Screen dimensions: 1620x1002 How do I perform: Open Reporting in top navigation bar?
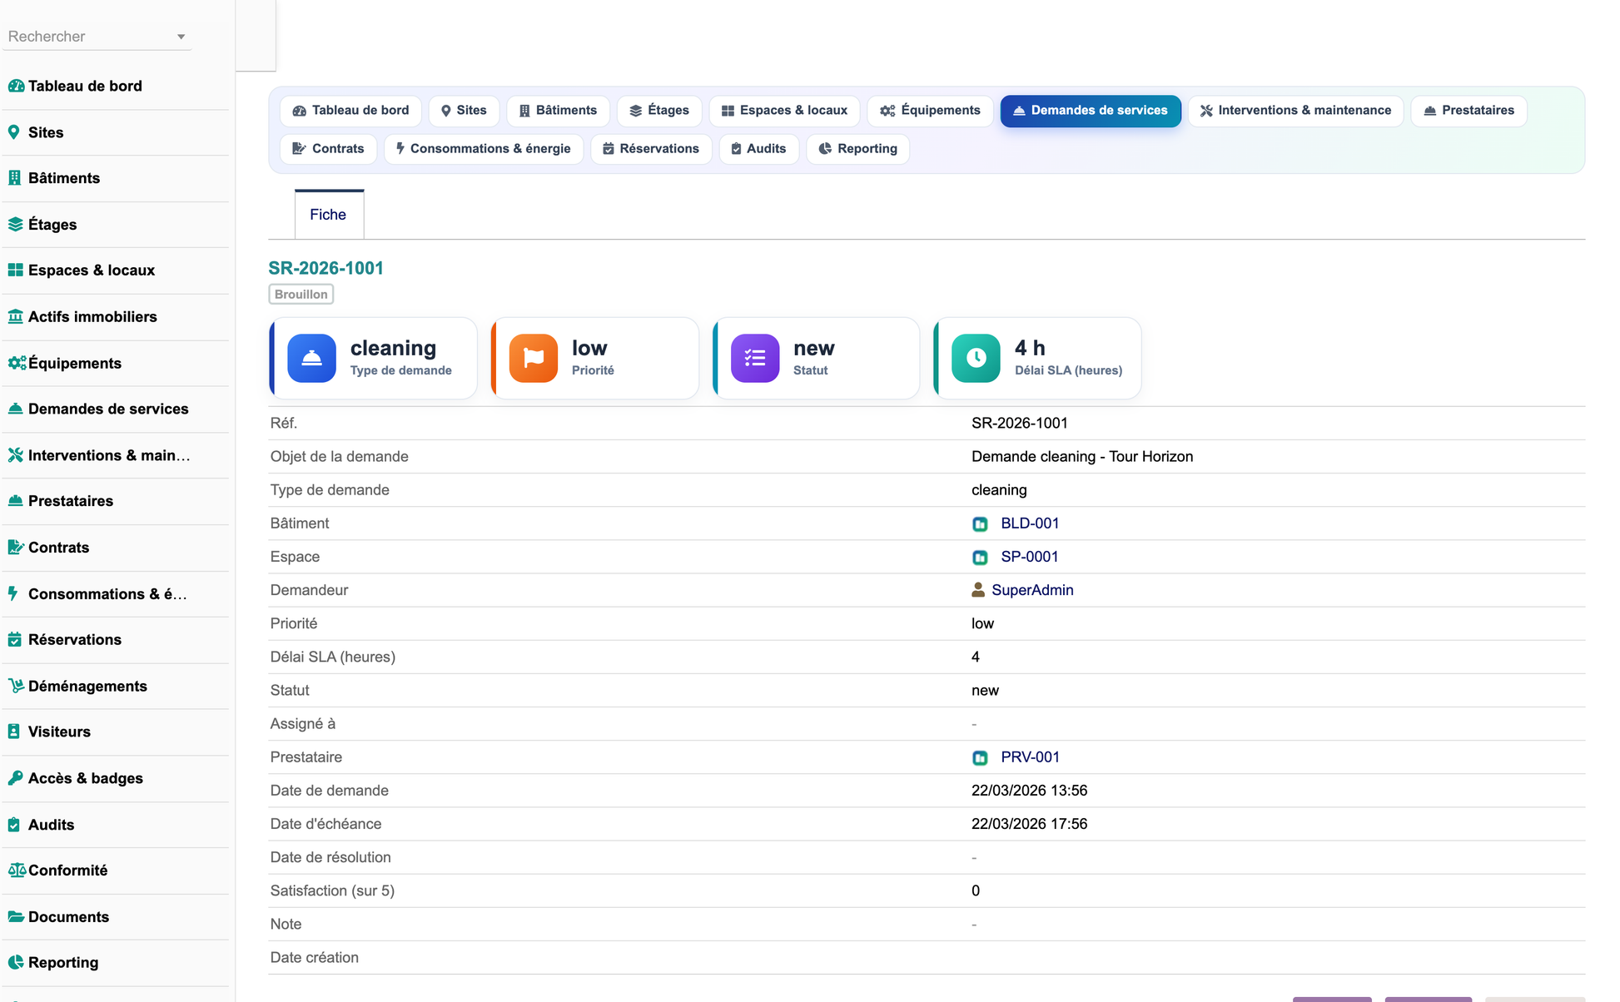click(x=857, y=149)
